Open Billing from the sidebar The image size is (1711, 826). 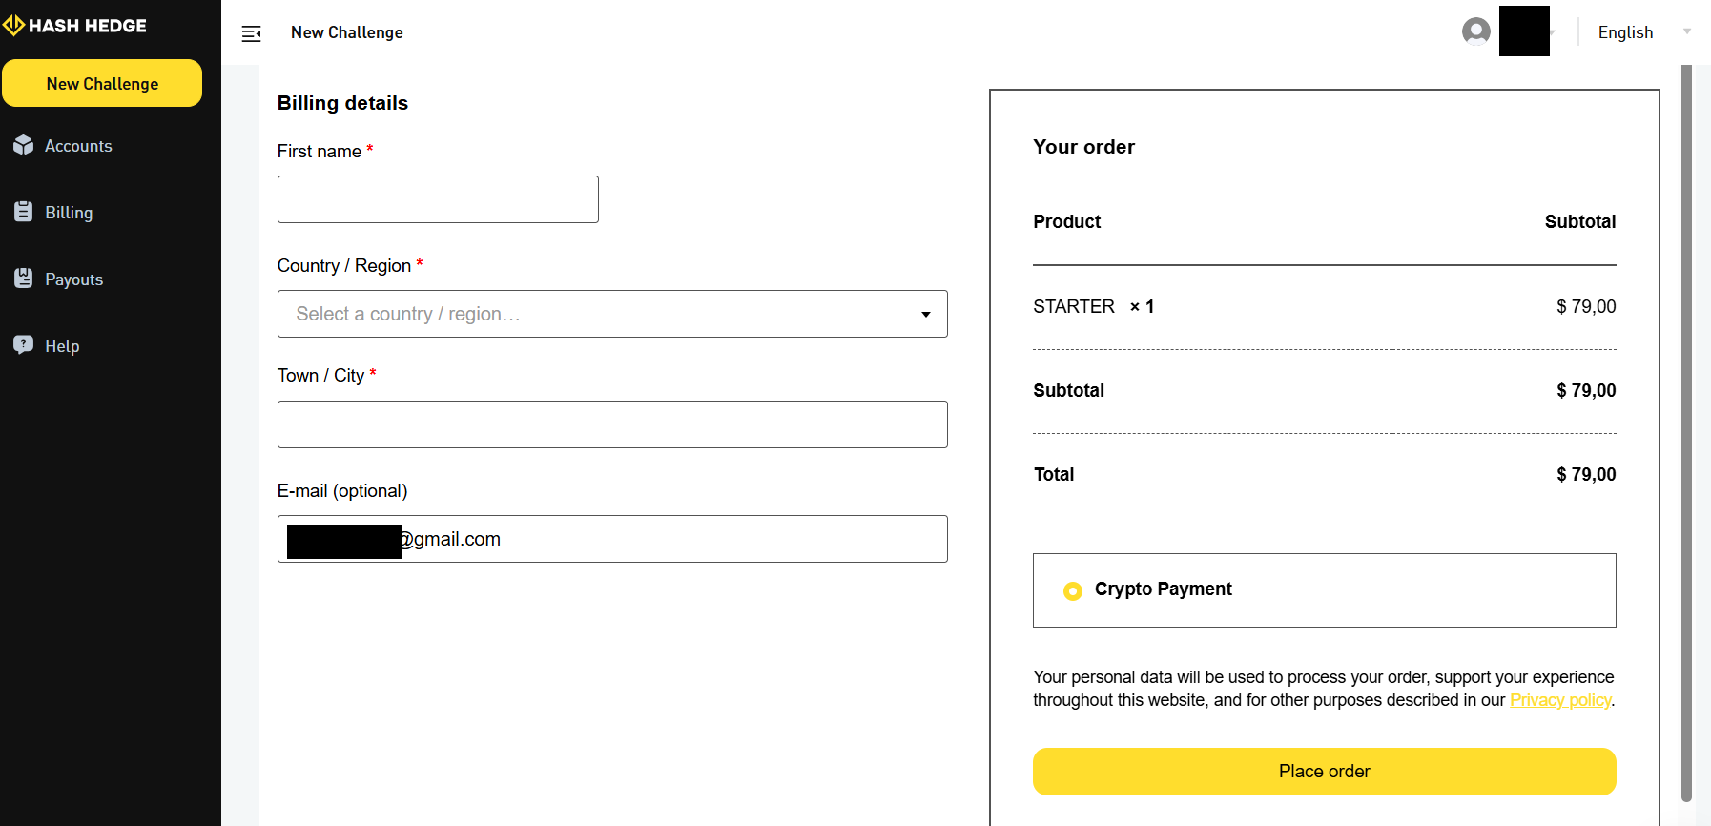point(69,213)
